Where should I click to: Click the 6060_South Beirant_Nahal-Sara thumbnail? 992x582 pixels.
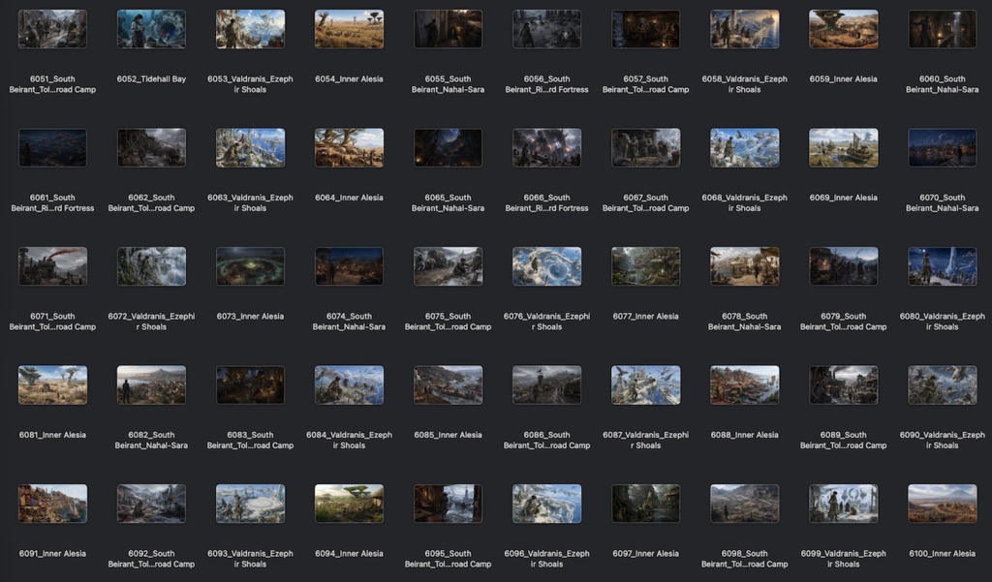[x=942, y=29]
